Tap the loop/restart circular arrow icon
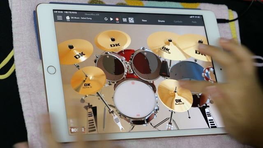263x148 pixels. [x=106, y=19]
